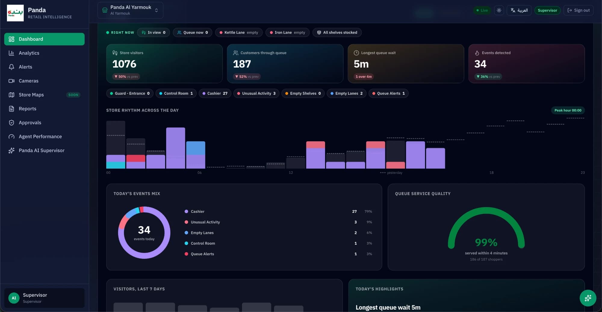Click the blue Empty Lanes legend dot
Screen dimensions: 602x312
[186, 233]
